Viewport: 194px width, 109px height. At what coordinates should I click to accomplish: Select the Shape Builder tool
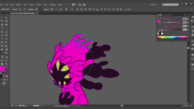click(2, 46)
